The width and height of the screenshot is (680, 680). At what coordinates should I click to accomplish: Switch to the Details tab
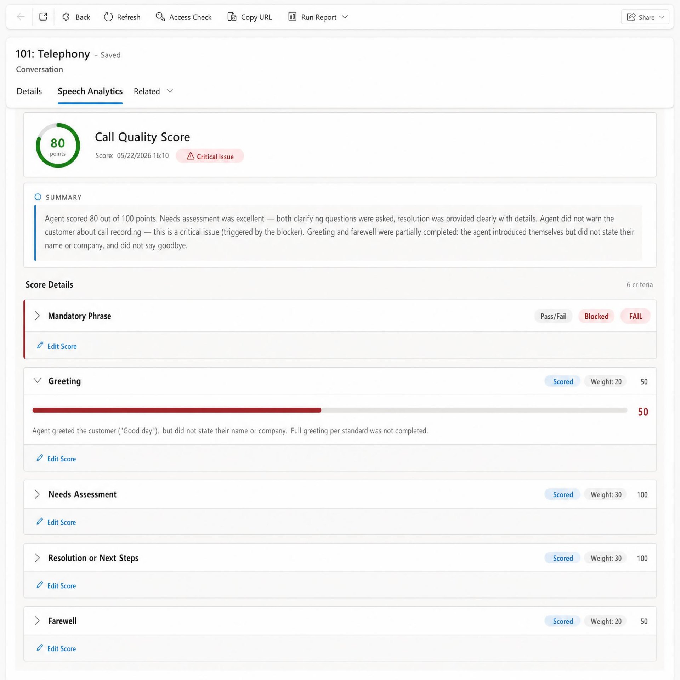[29, 91]
